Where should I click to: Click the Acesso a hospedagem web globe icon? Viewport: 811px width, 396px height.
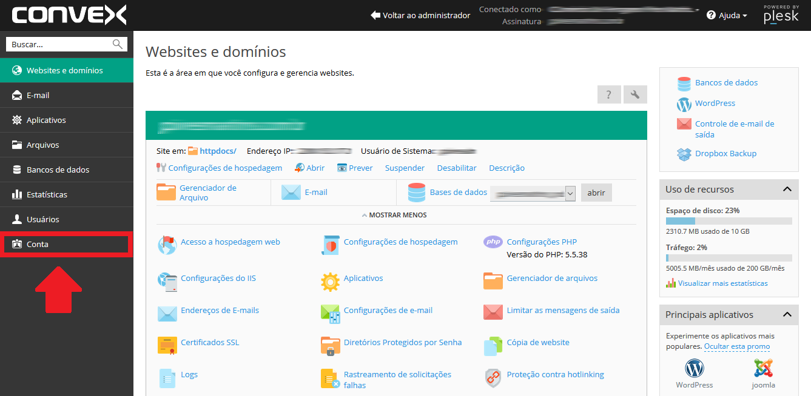tap(166, 245)
